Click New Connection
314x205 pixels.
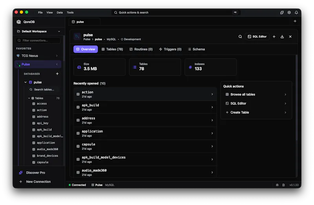pos(38,182)
